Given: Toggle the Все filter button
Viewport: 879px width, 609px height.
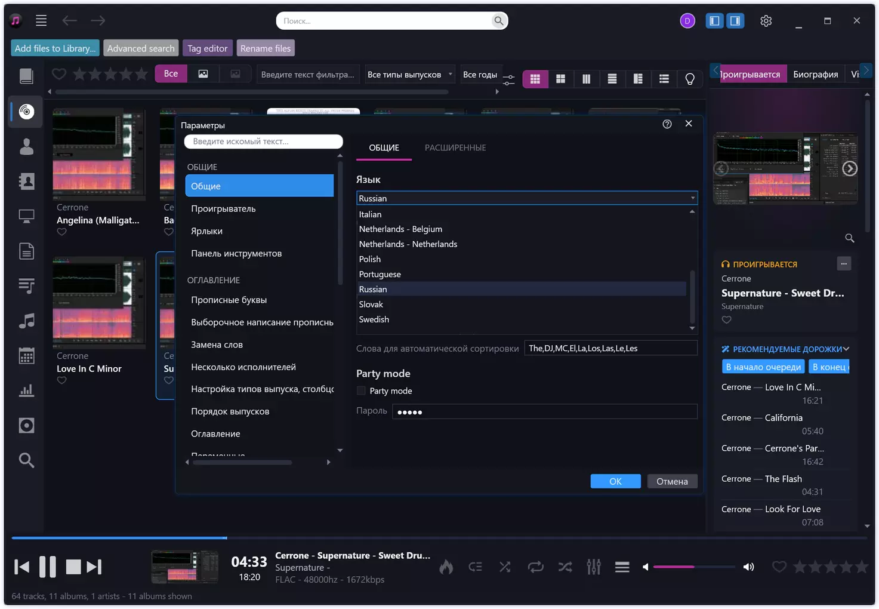Looking at the screenshot, I should [171, 73].
